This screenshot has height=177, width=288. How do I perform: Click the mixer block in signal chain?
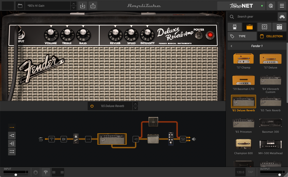click(x=183, y=139)
